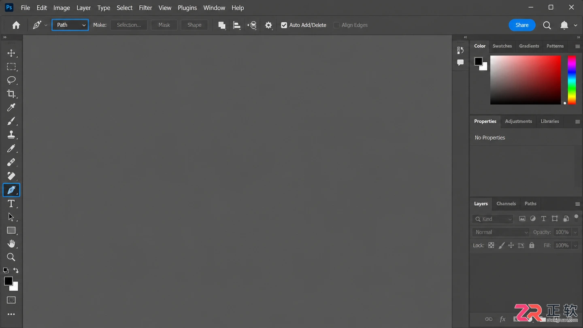The image size is (583, 328).
Task: Click the Shape button in options bar
Action: (x=194, y=25)
